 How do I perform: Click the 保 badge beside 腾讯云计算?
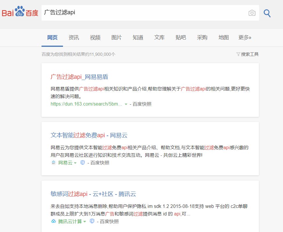[92, 221]
